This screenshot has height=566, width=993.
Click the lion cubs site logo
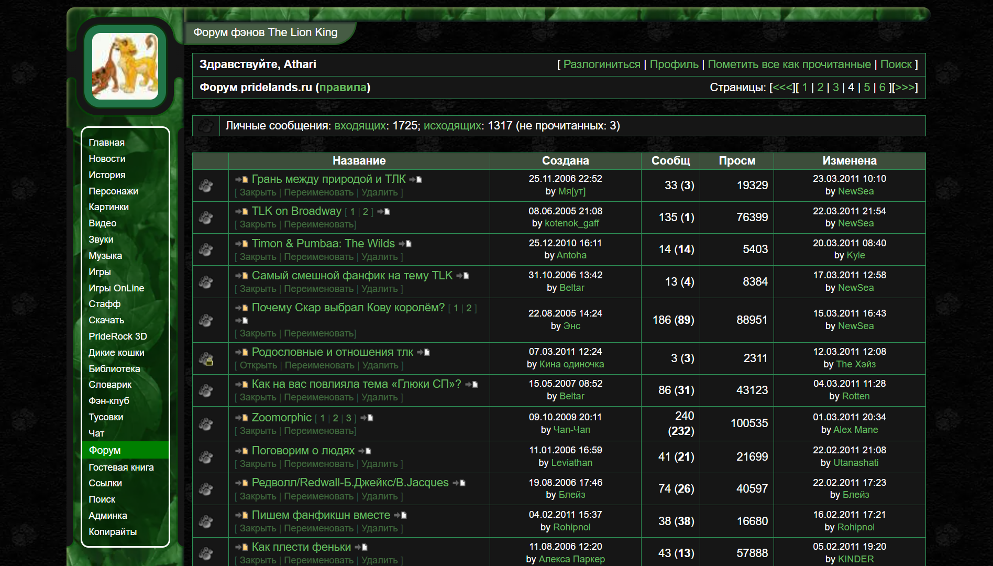tap(125, 67)
